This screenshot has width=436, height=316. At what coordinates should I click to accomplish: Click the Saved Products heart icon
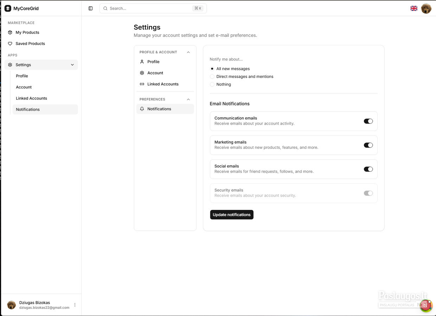(10, 44)
